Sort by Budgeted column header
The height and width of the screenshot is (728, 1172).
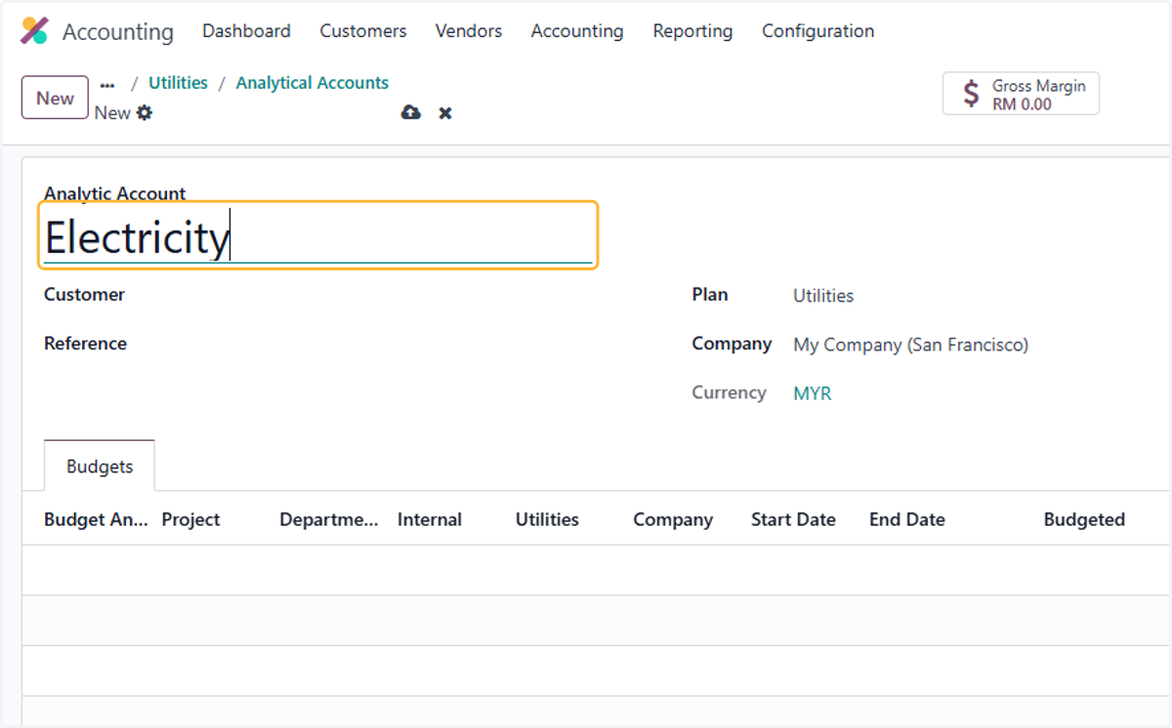coord(1084,519)
